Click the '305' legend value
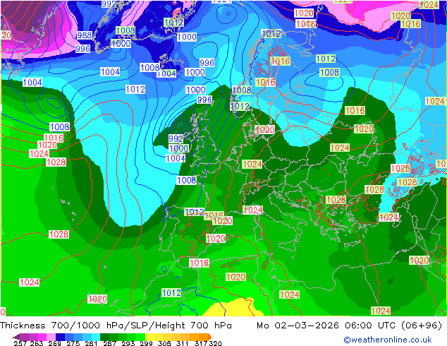This screenshot has height=346, width=447. pos(164,343)
